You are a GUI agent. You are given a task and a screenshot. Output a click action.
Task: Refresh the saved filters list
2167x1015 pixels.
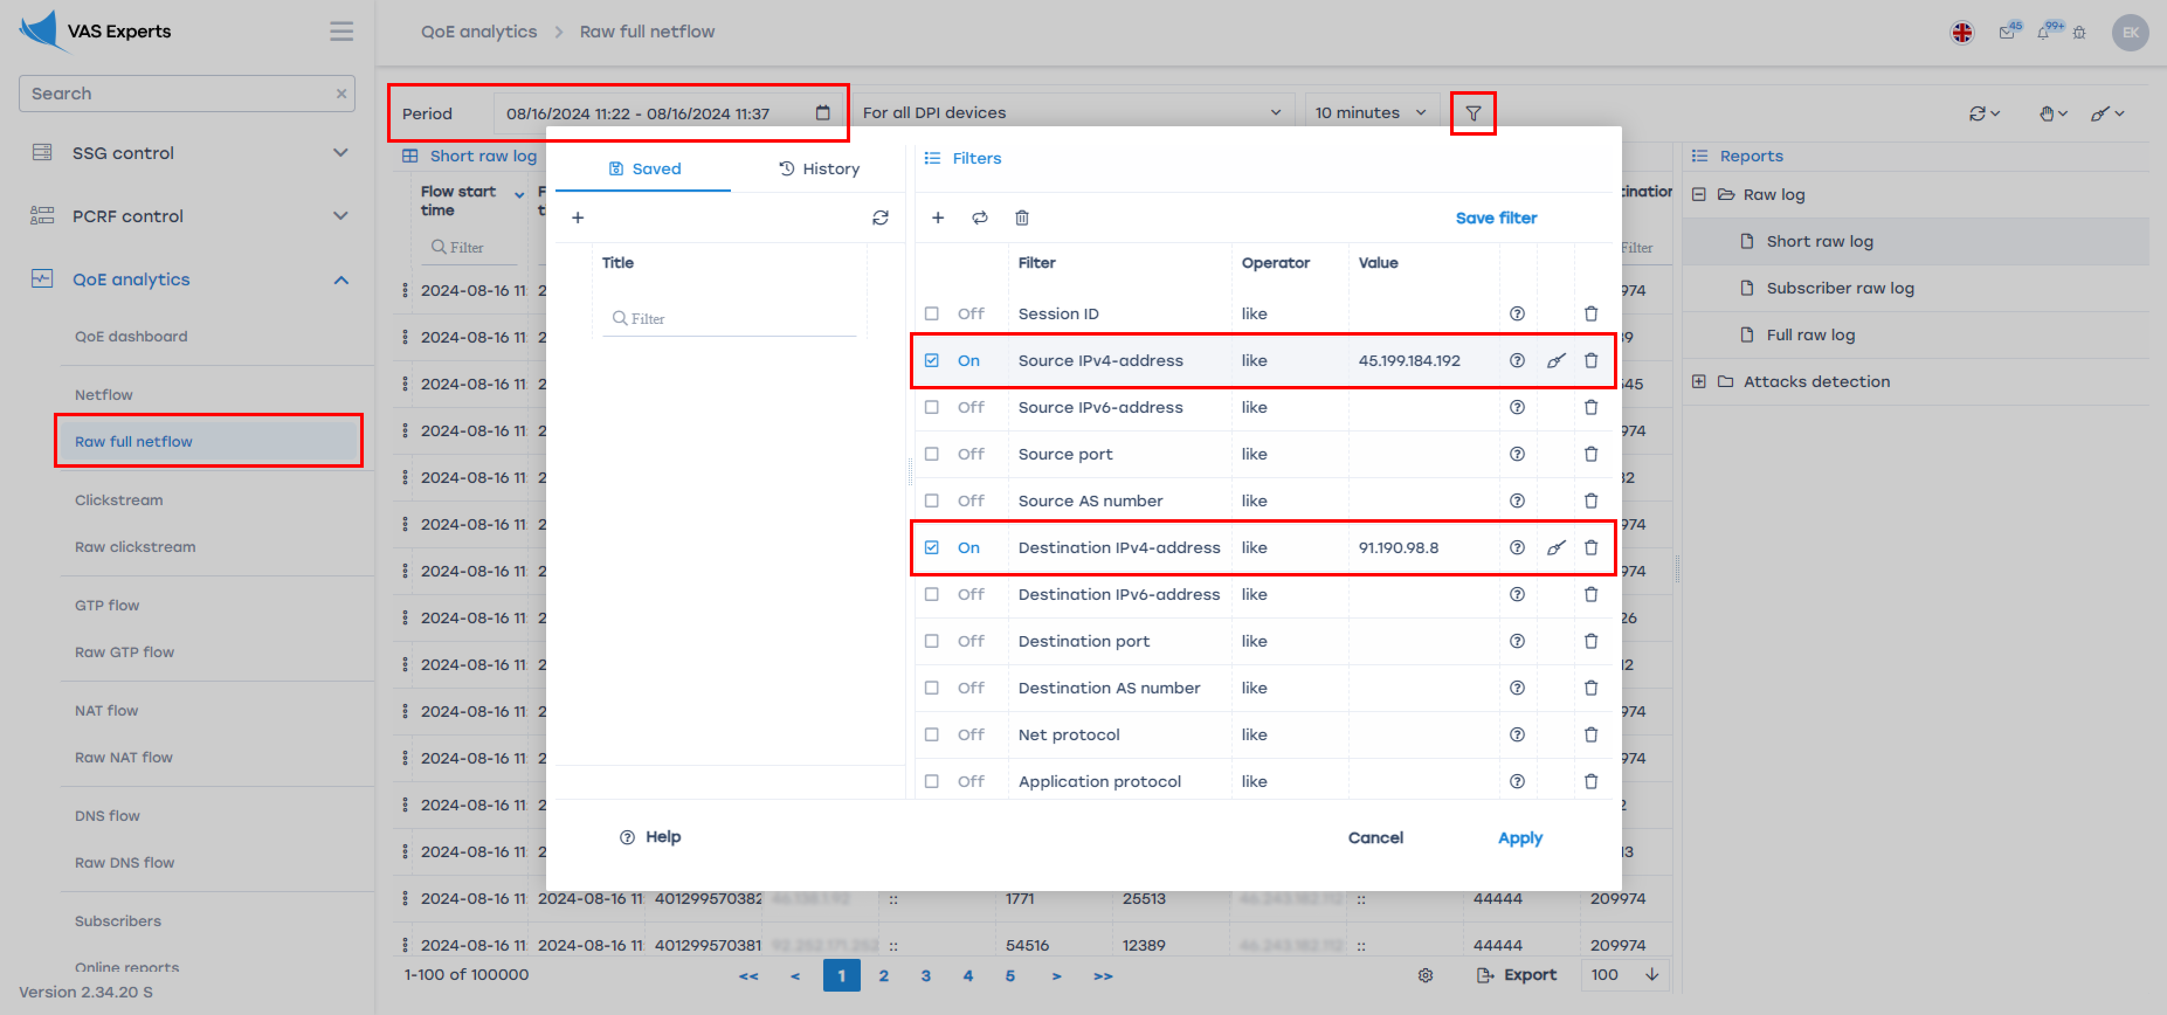pyautogui.click(x=880, y=218)
